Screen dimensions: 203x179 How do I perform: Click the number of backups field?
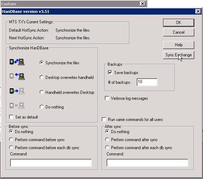coord(147,82)
